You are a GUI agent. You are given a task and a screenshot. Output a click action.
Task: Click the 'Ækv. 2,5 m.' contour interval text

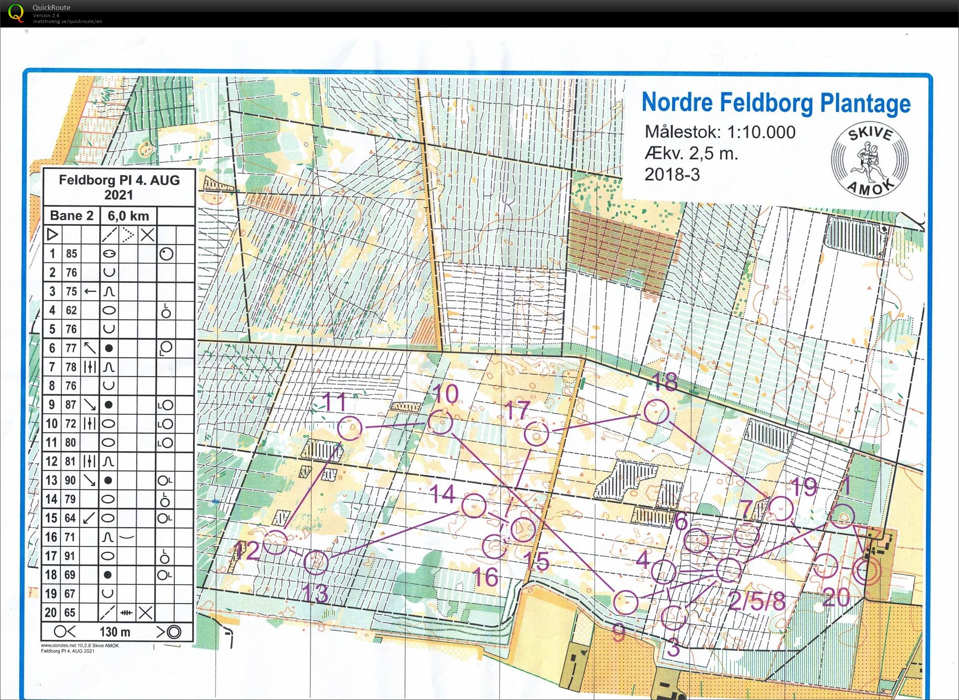click(691, 154)
